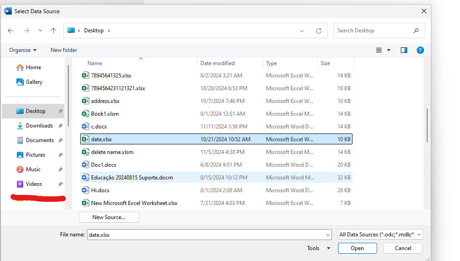
Task: Click the pin icon next to Music
Action: click(60, 169)
